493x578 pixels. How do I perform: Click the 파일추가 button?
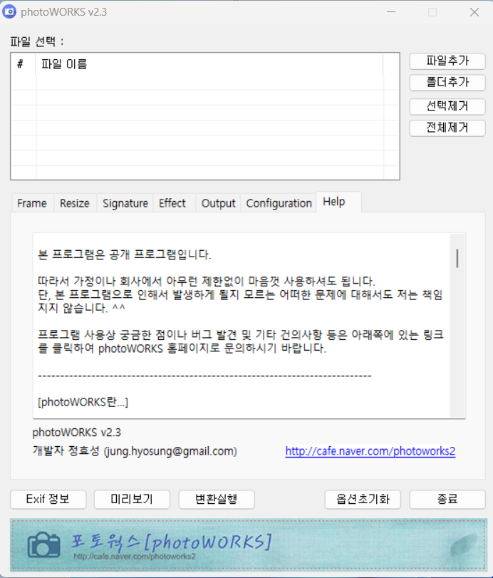[x=447, y=61]
